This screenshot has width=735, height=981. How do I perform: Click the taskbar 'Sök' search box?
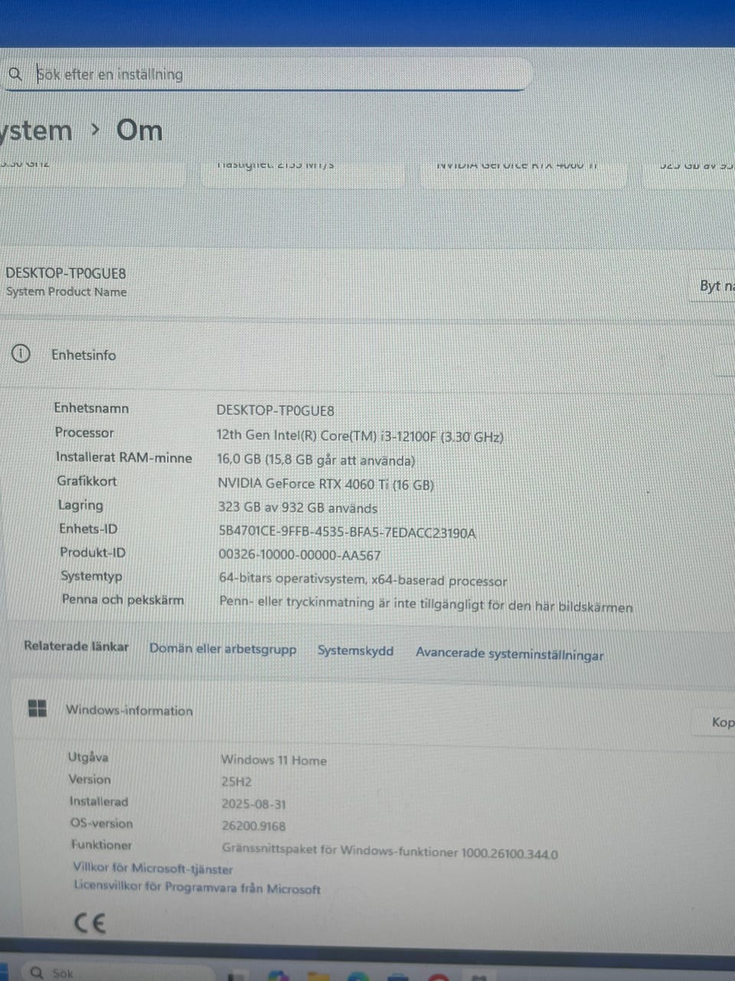pyautogui.click(x=119, y=972)
